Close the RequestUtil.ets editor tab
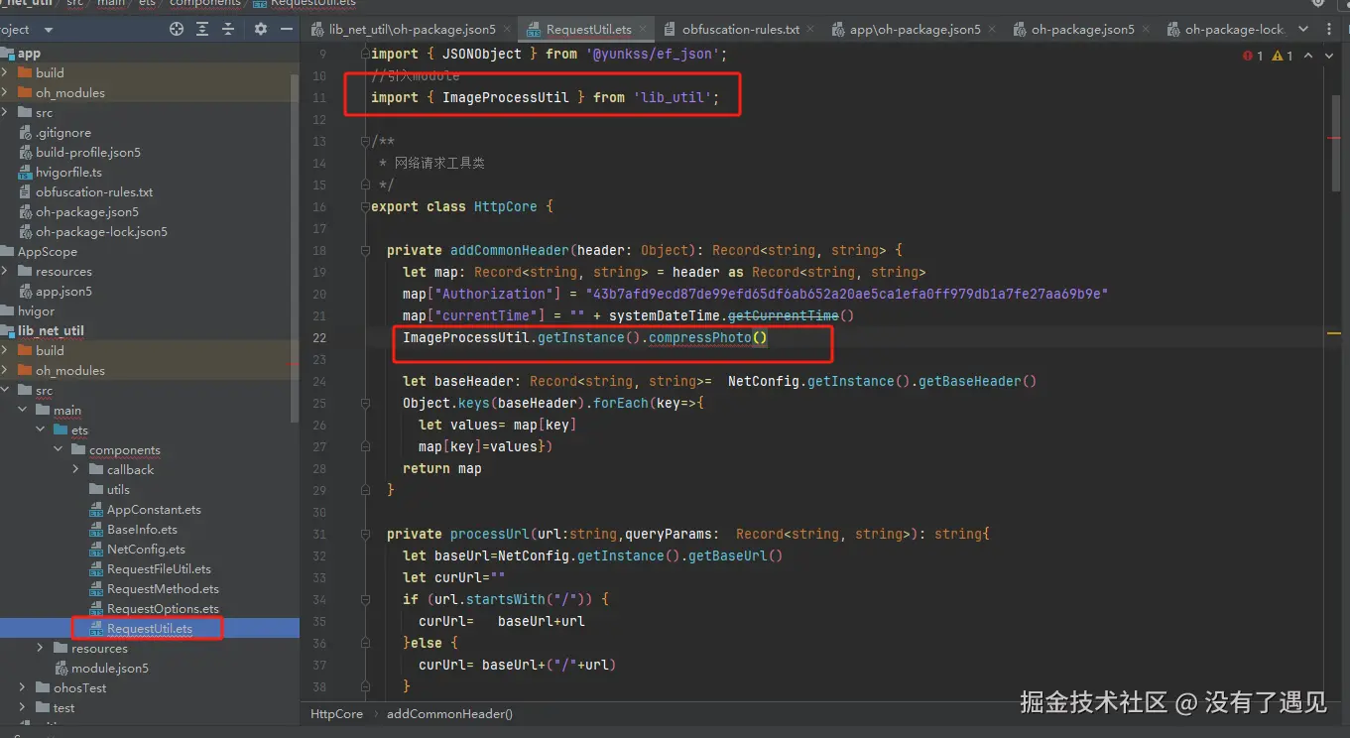This screenshot has width=1350, height=738. coord(641,29)
